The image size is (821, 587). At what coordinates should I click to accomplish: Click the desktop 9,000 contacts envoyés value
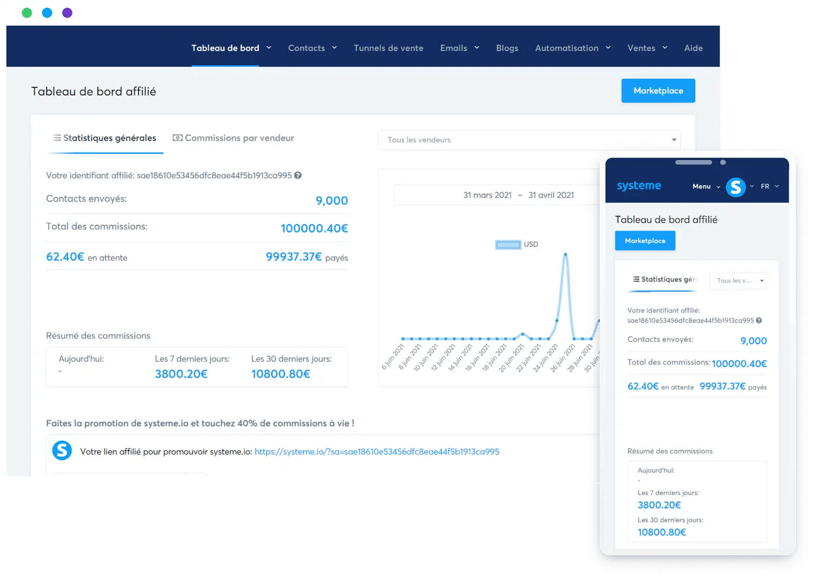click(x=331, y=201)
